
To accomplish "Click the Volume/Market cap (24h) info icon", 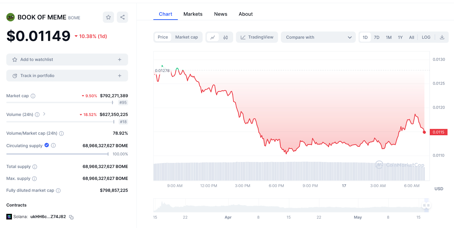I will click(x=61, y=133).
